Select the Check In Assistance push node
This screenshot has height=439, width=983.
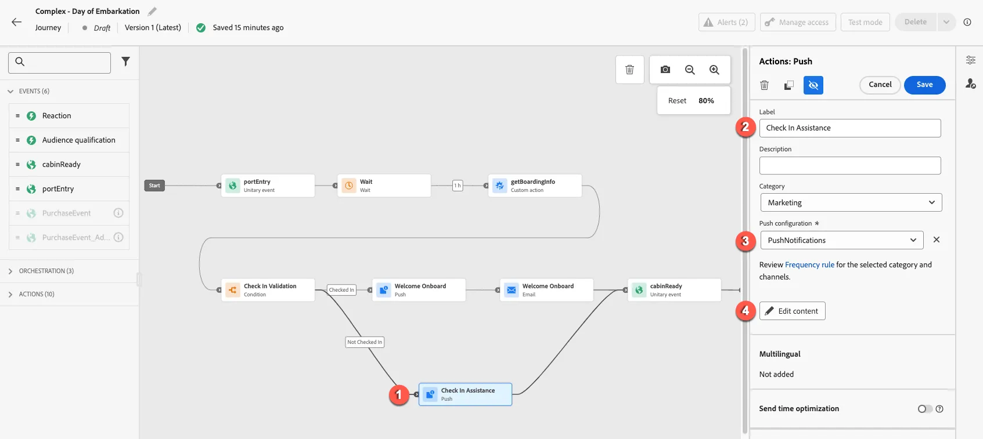tap(465, 394)
